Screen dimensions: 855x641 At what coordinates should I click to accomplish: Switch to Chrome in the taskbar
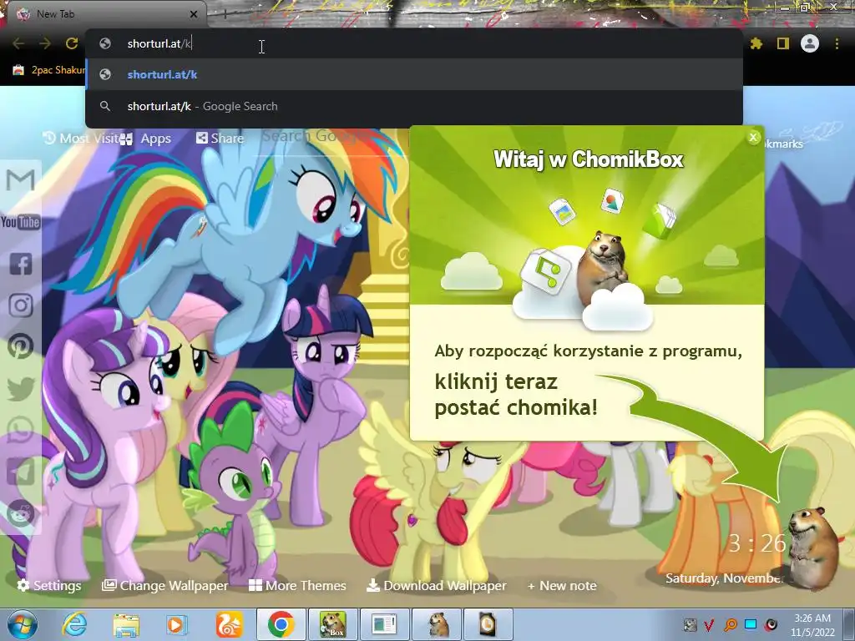[281, 624]
